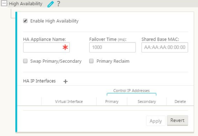
Task: Focus the HA Appliance Name field
Action: (46, 47)
